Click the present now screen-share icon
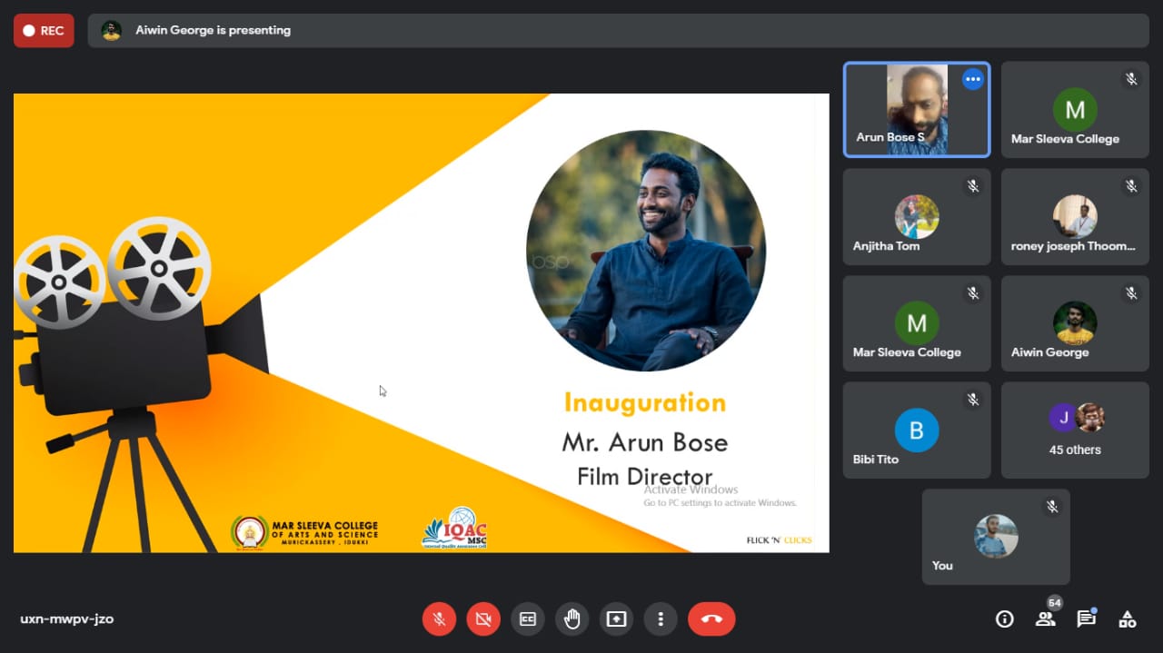 point(617,619)
